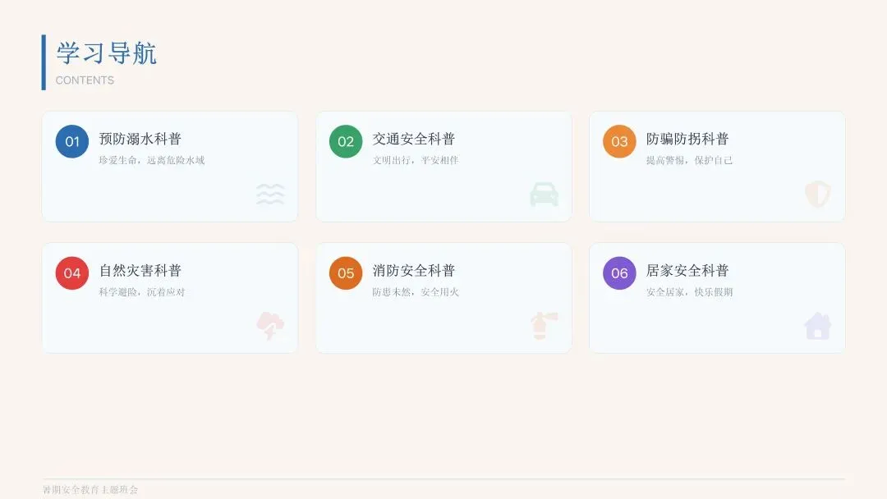Select the green 02 number badge
The image size is (887, 499).
[x=346, y=141]
